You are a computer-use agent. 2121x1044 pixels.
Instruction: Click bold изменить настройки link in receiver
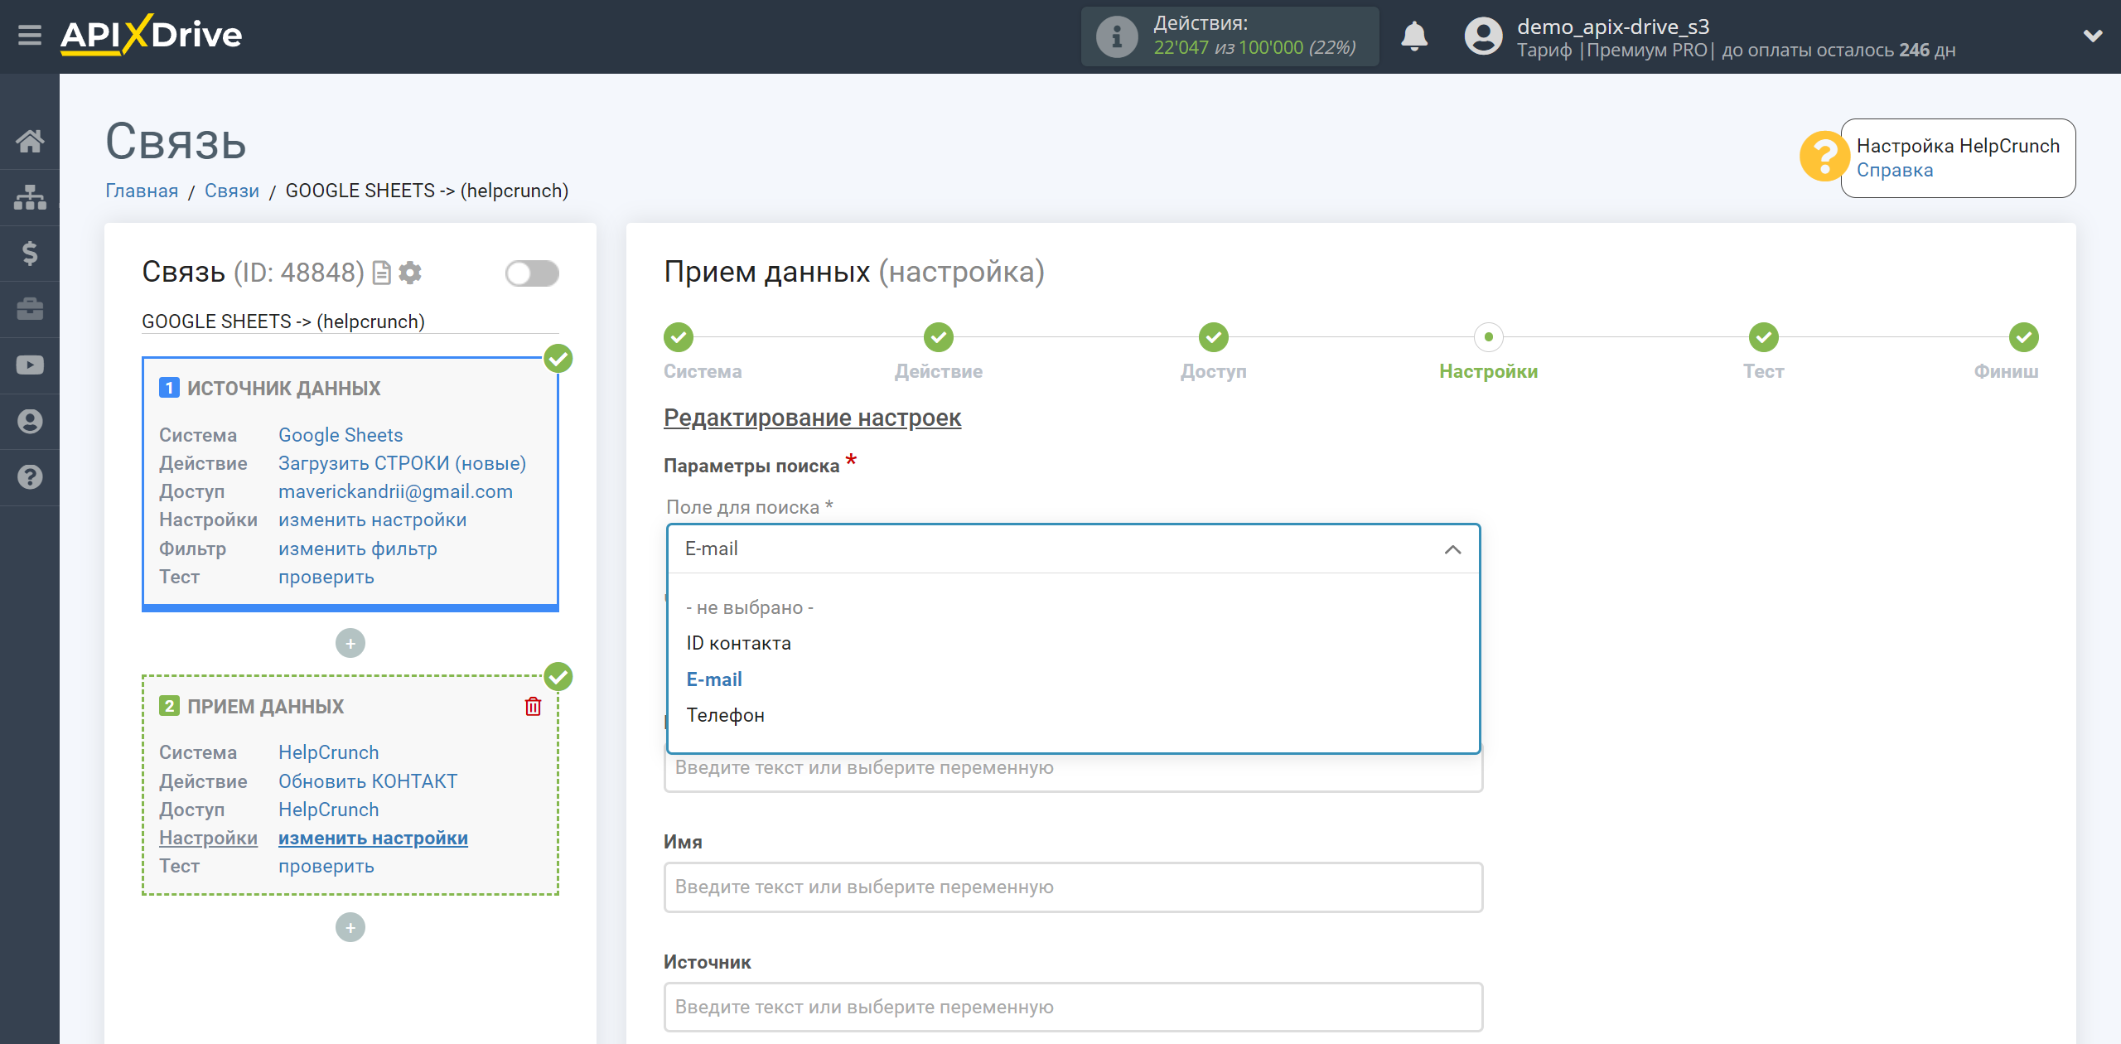373,838
